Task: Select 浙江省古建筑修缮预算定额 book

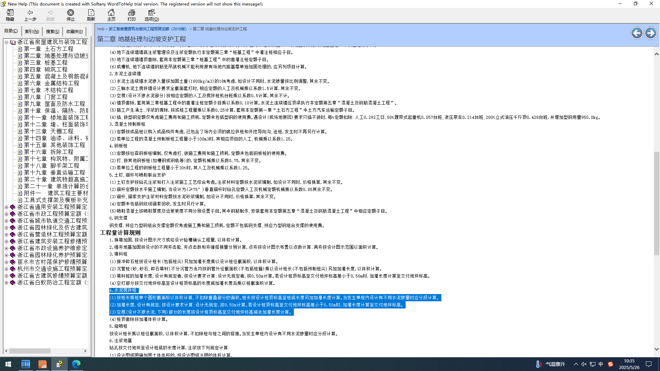Action: 52,276
